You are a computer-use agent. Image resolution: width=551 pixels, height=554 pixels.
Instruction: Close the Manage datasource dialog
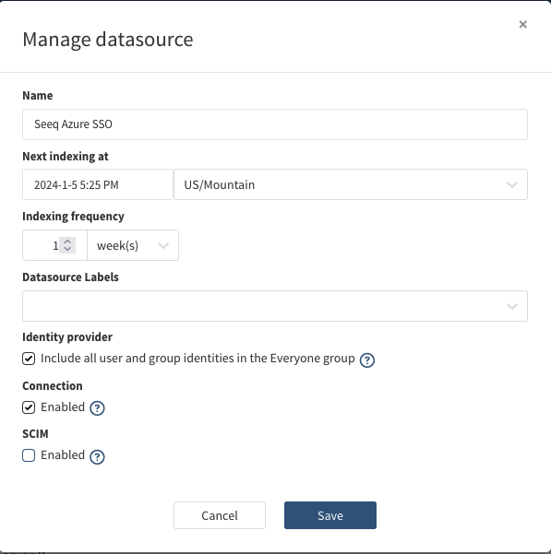[522, 24]
